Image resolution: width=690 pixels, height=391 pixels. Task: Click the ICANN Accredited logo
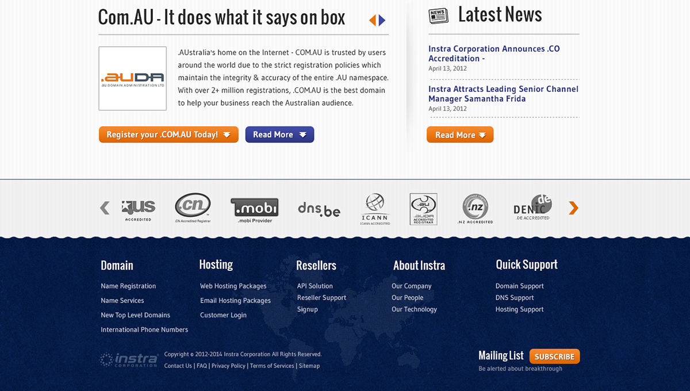pyautogui.click(x=375, y=209)
